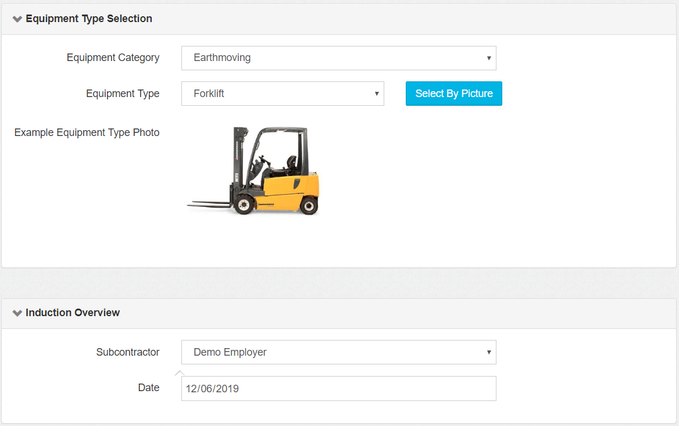Viewport: 679px width, 426px height.
Task: Collapse the Equipment Type Selection chevron icon
Action: [17, 19]
